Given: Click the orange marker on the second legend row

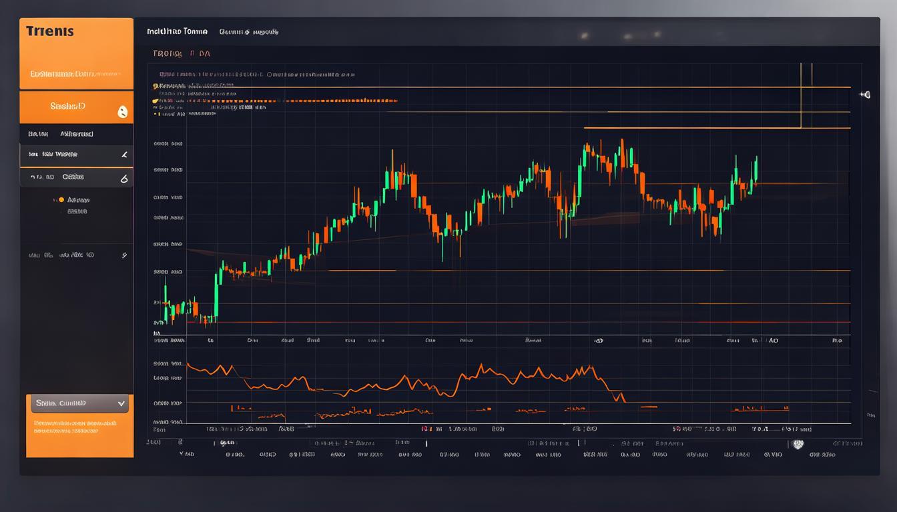Looking at the screenshot, I should (156, 101).
